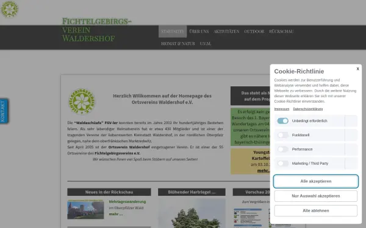This screenshot has height=228, width=366.
Task: Open the U.V.M. menu item
Action: [x=206, y=44]
